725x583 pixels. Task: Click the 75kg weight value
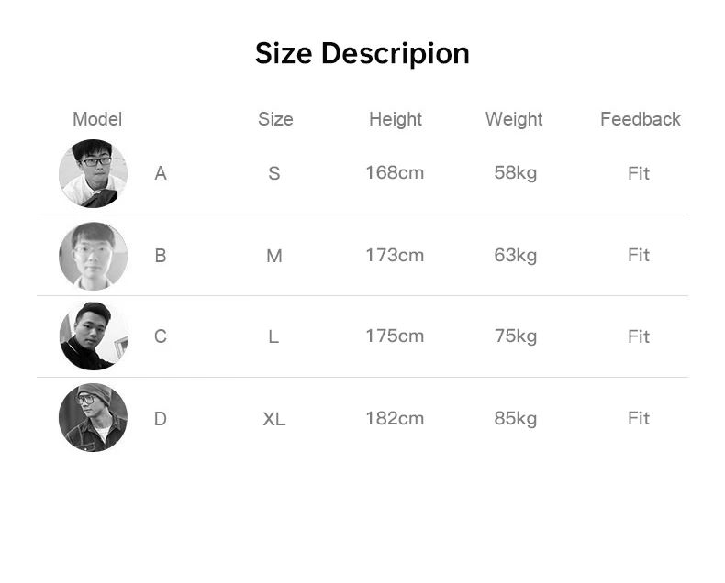pyautogui.click(x=516, y=335)
